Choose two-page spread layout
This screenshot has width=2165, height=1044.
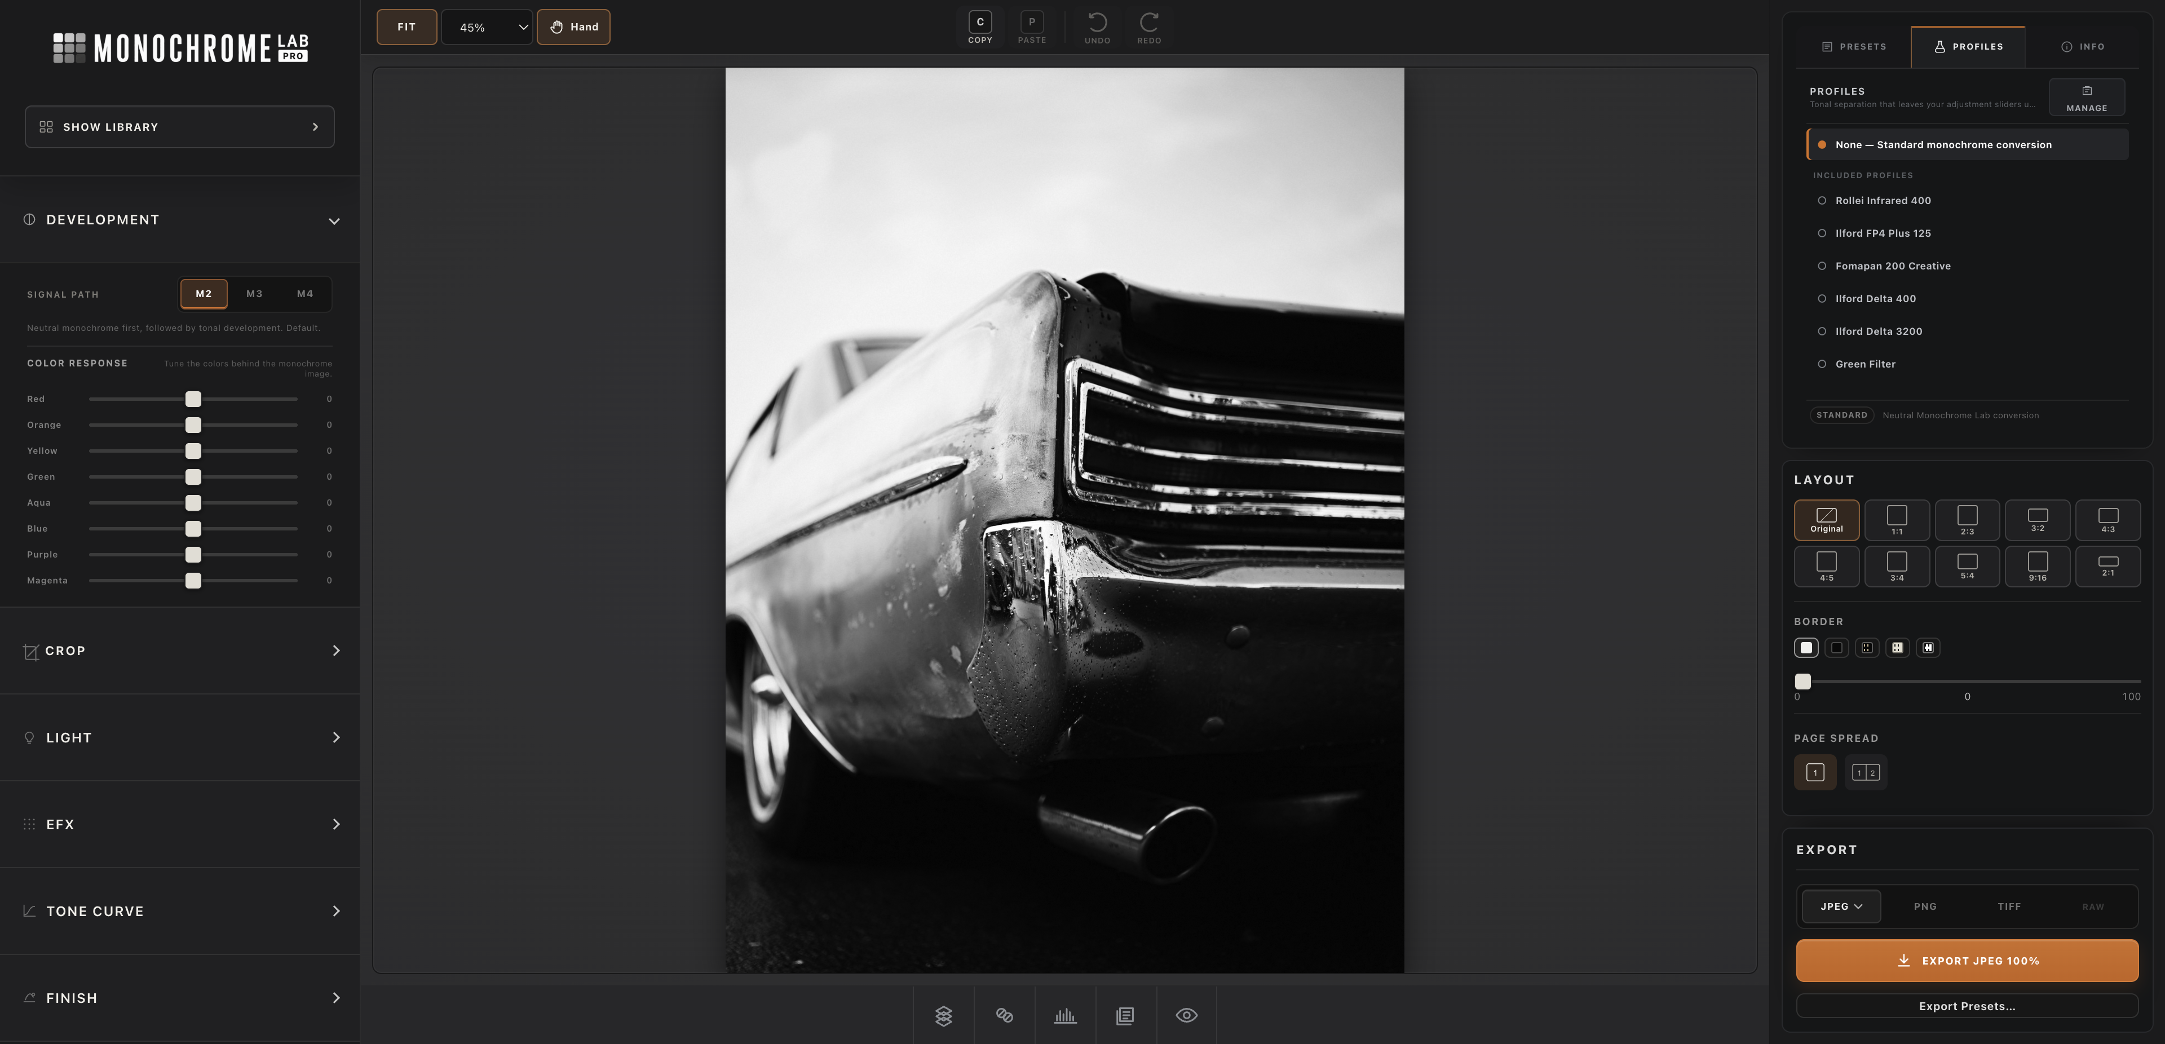pyautogui.click(x=1866, y=772)
